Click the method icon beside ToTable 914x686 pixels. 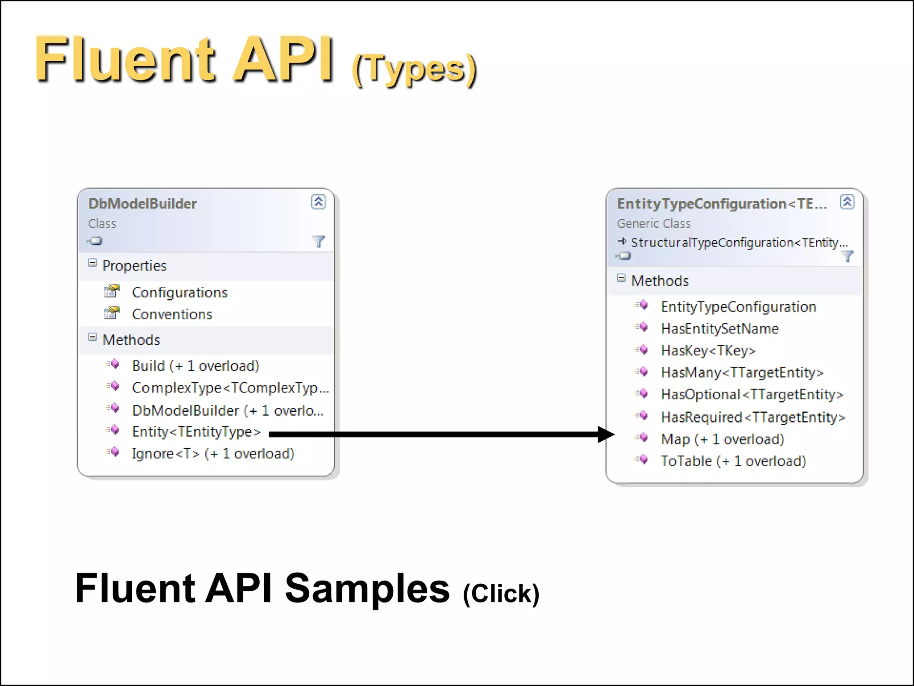click(642, 460)
